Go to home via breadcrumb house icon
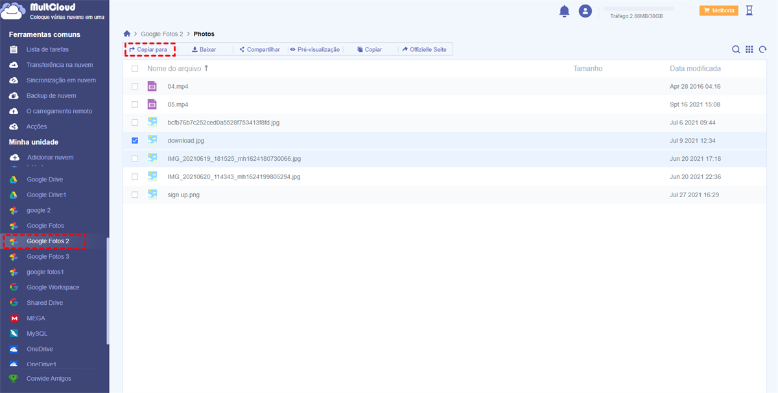This screenshot has height=393, width=778. tap(127, 33)
